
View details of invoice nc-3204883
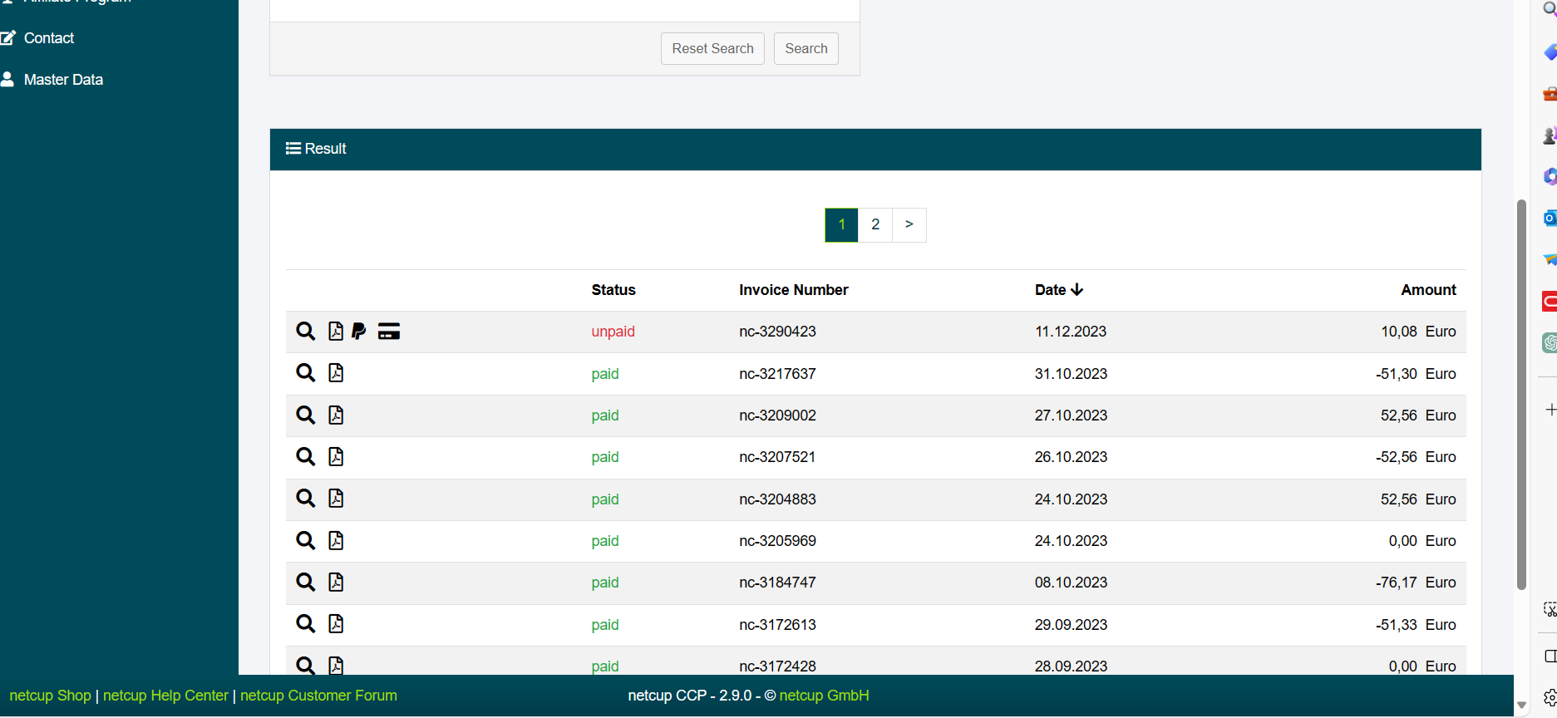coord(306,498)
